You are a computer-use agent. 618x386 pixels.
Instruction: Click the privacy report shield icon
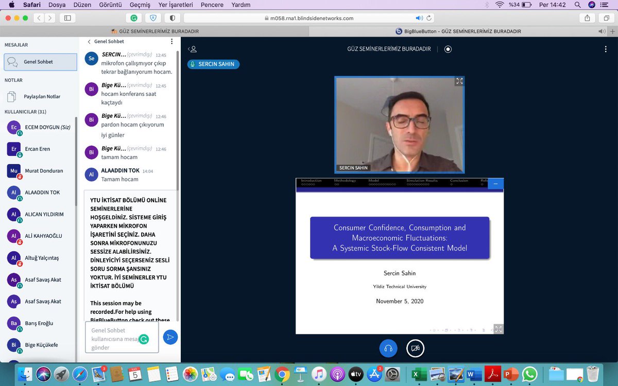click(x=173, y=17)
